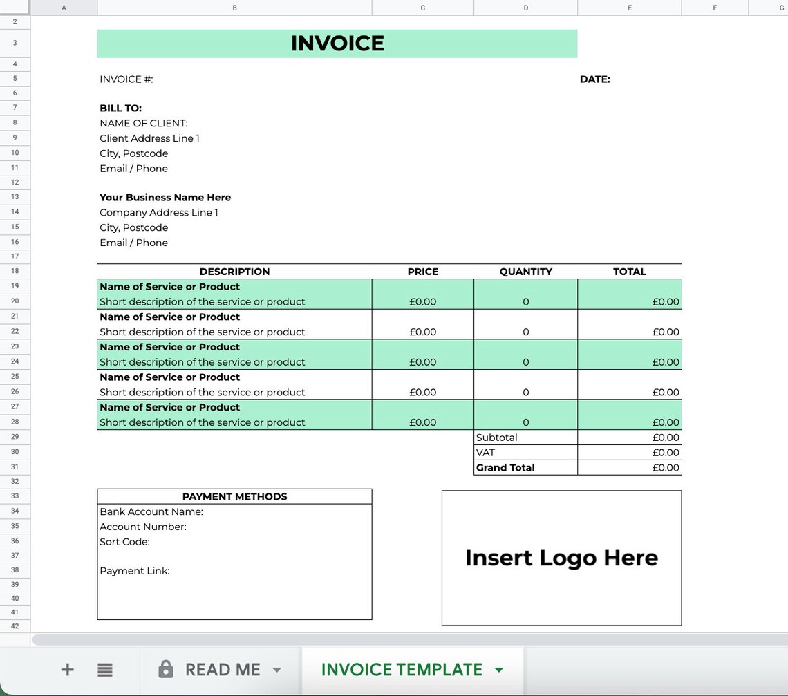Click the DATE: label cell
This screenshot has height=696, width=788.
pyautogui.click(x=595, y=79)
